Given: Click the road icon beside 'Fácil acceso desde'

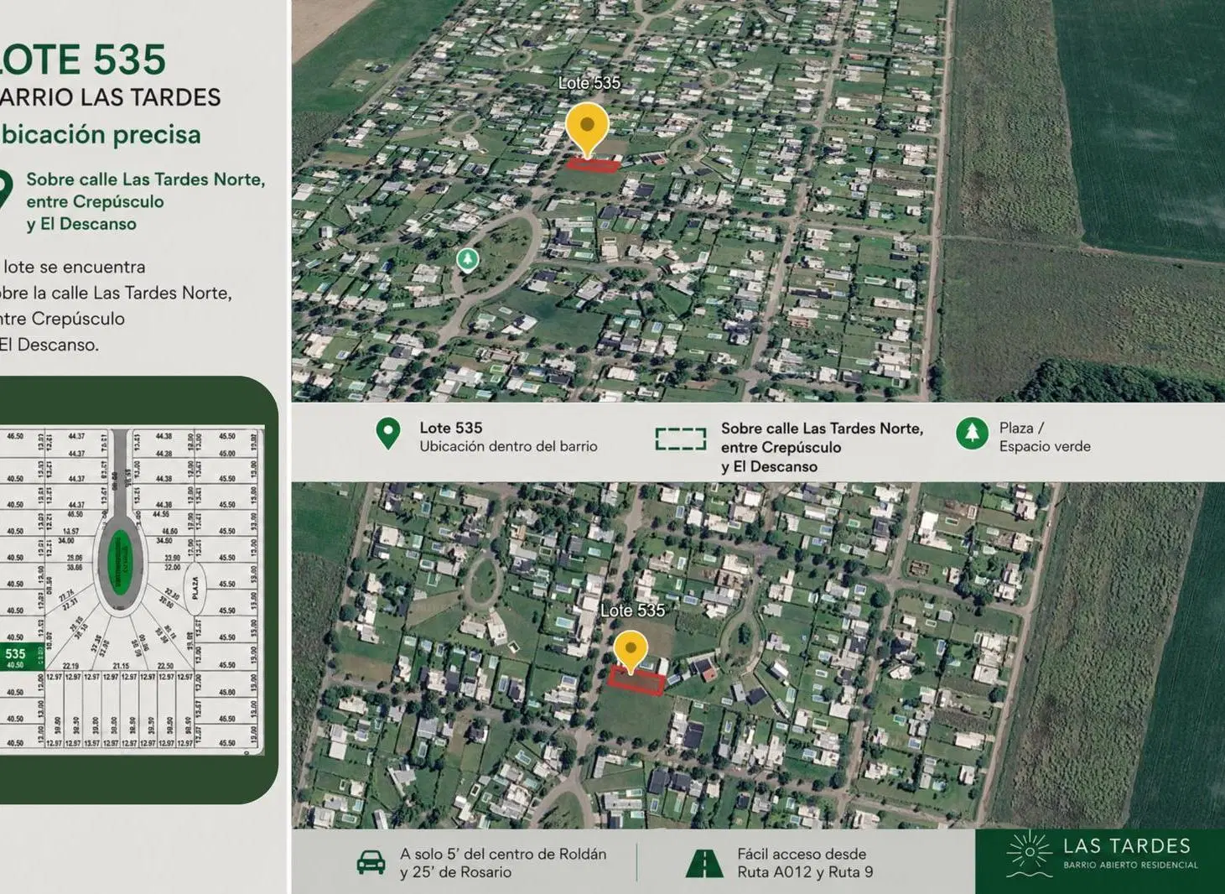Looking at the screenshot, I should click(x=704, y=863).
